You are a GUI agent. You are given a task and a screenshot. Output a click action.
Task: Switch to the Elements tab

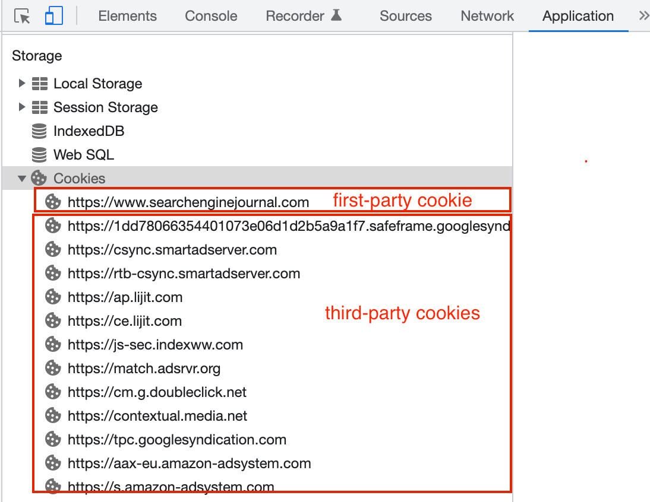[127, 16]
